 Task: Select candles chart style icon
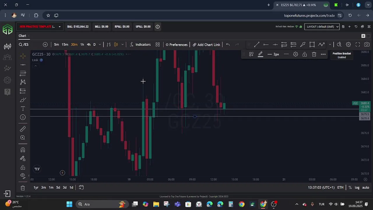point(116,45)
